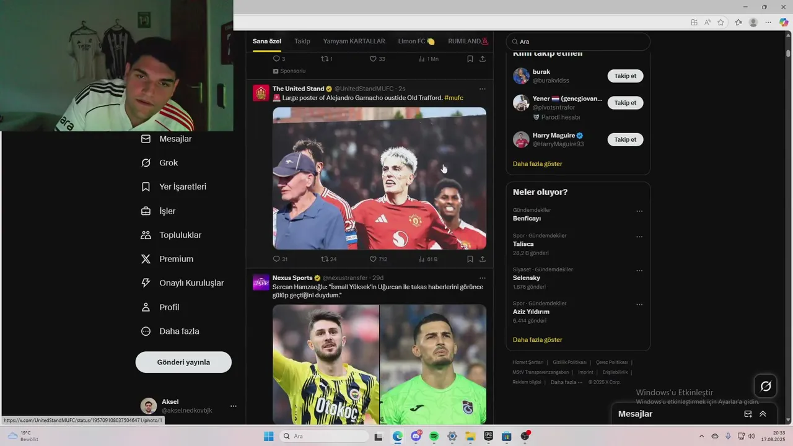
Task: Open options for Benficayı trend
Action: coord(639,211)
